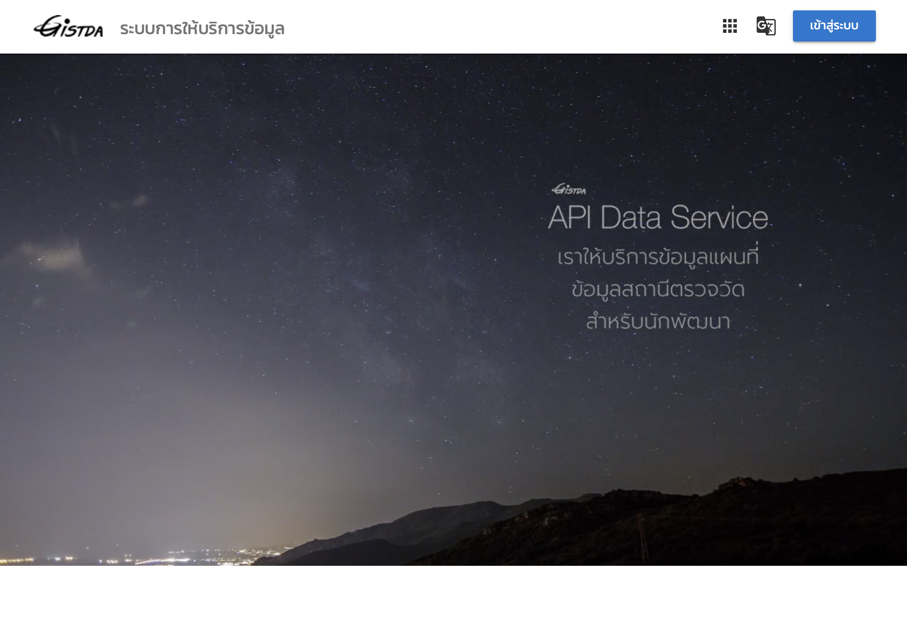Click the 'API Data Service' hero heading
Image resolution: width=907 pixels, height=628 pixels.
pyautogui.click(x=658, y=217)
